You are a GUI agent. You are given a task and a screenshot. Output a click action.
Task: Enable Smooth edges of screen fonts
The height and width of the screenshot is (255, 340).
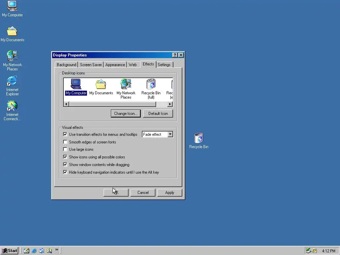pos(65,142)
